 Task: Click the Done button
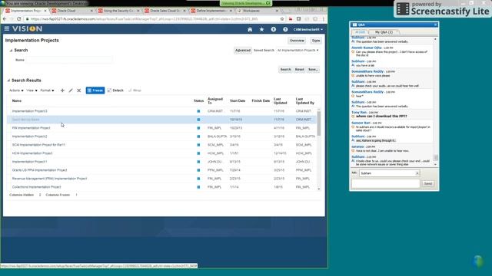(x=316, y=41)
